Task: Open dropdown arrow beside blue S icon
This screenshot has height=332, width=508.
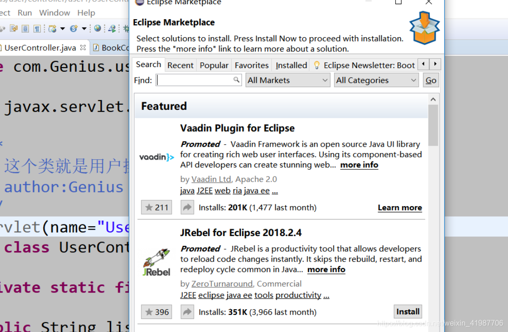Action: pos(84,28)
